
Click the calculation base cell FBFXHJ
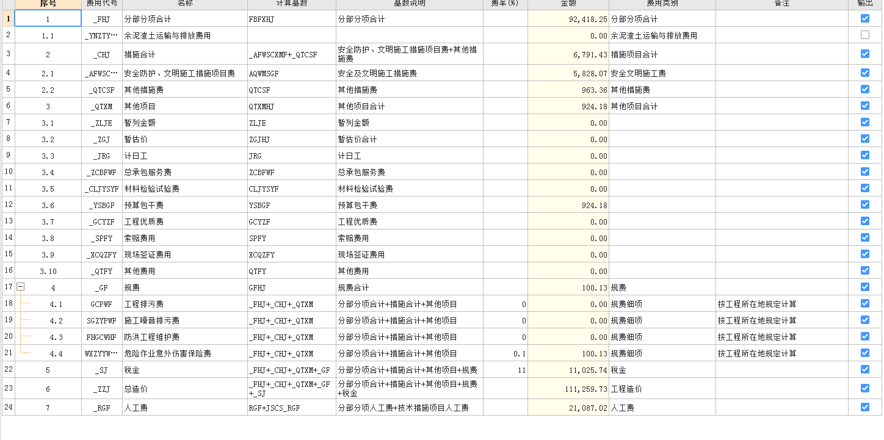point(291,19)
